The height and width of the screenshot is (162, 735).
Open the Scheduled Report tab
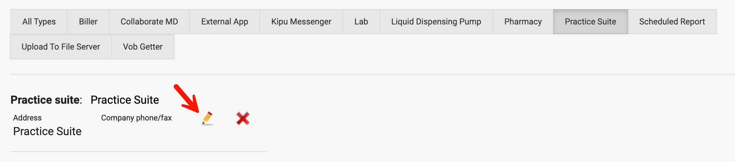pyautogui.click(x=672, y=22)
